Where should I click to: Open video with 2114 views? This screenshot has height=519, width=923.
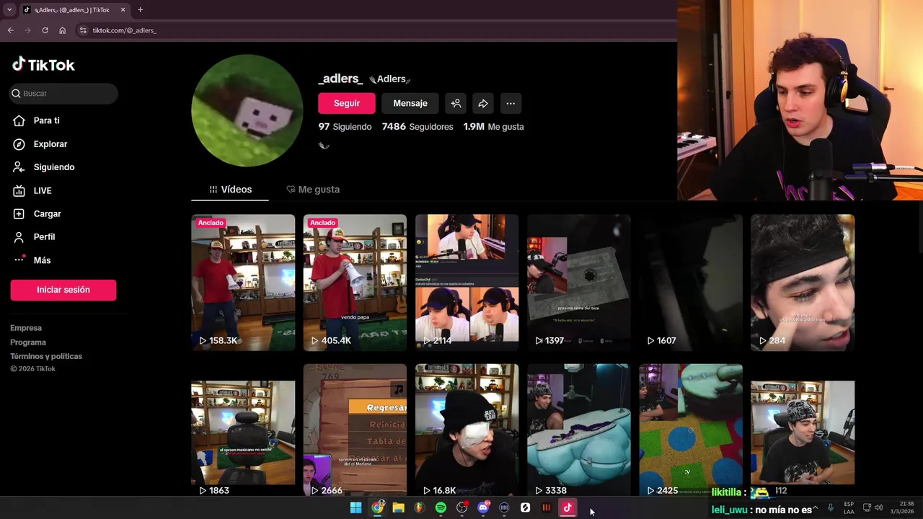[467, 283]
